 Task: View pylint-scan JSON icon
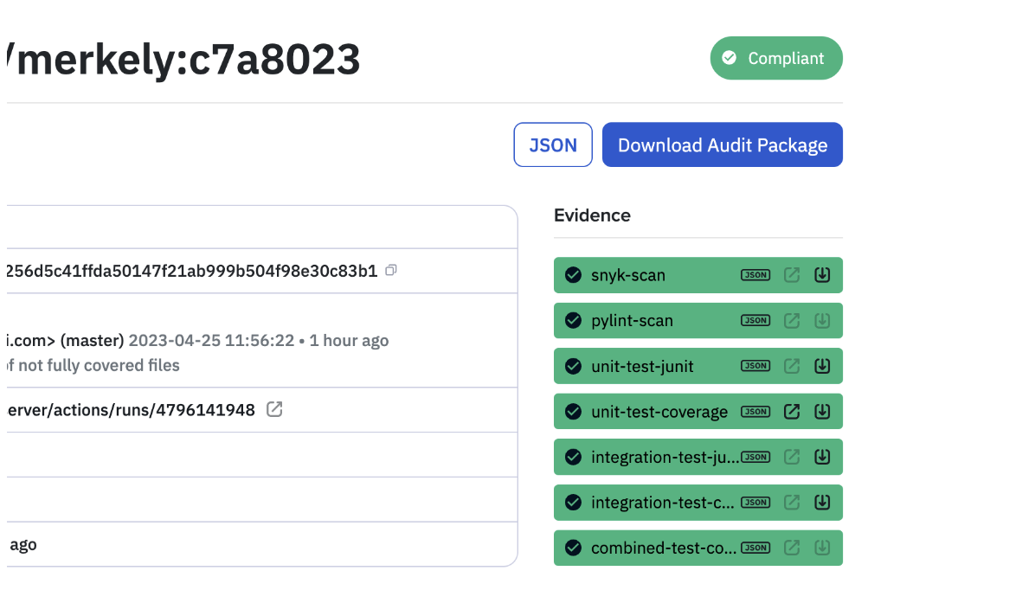[x=755, y=321]
